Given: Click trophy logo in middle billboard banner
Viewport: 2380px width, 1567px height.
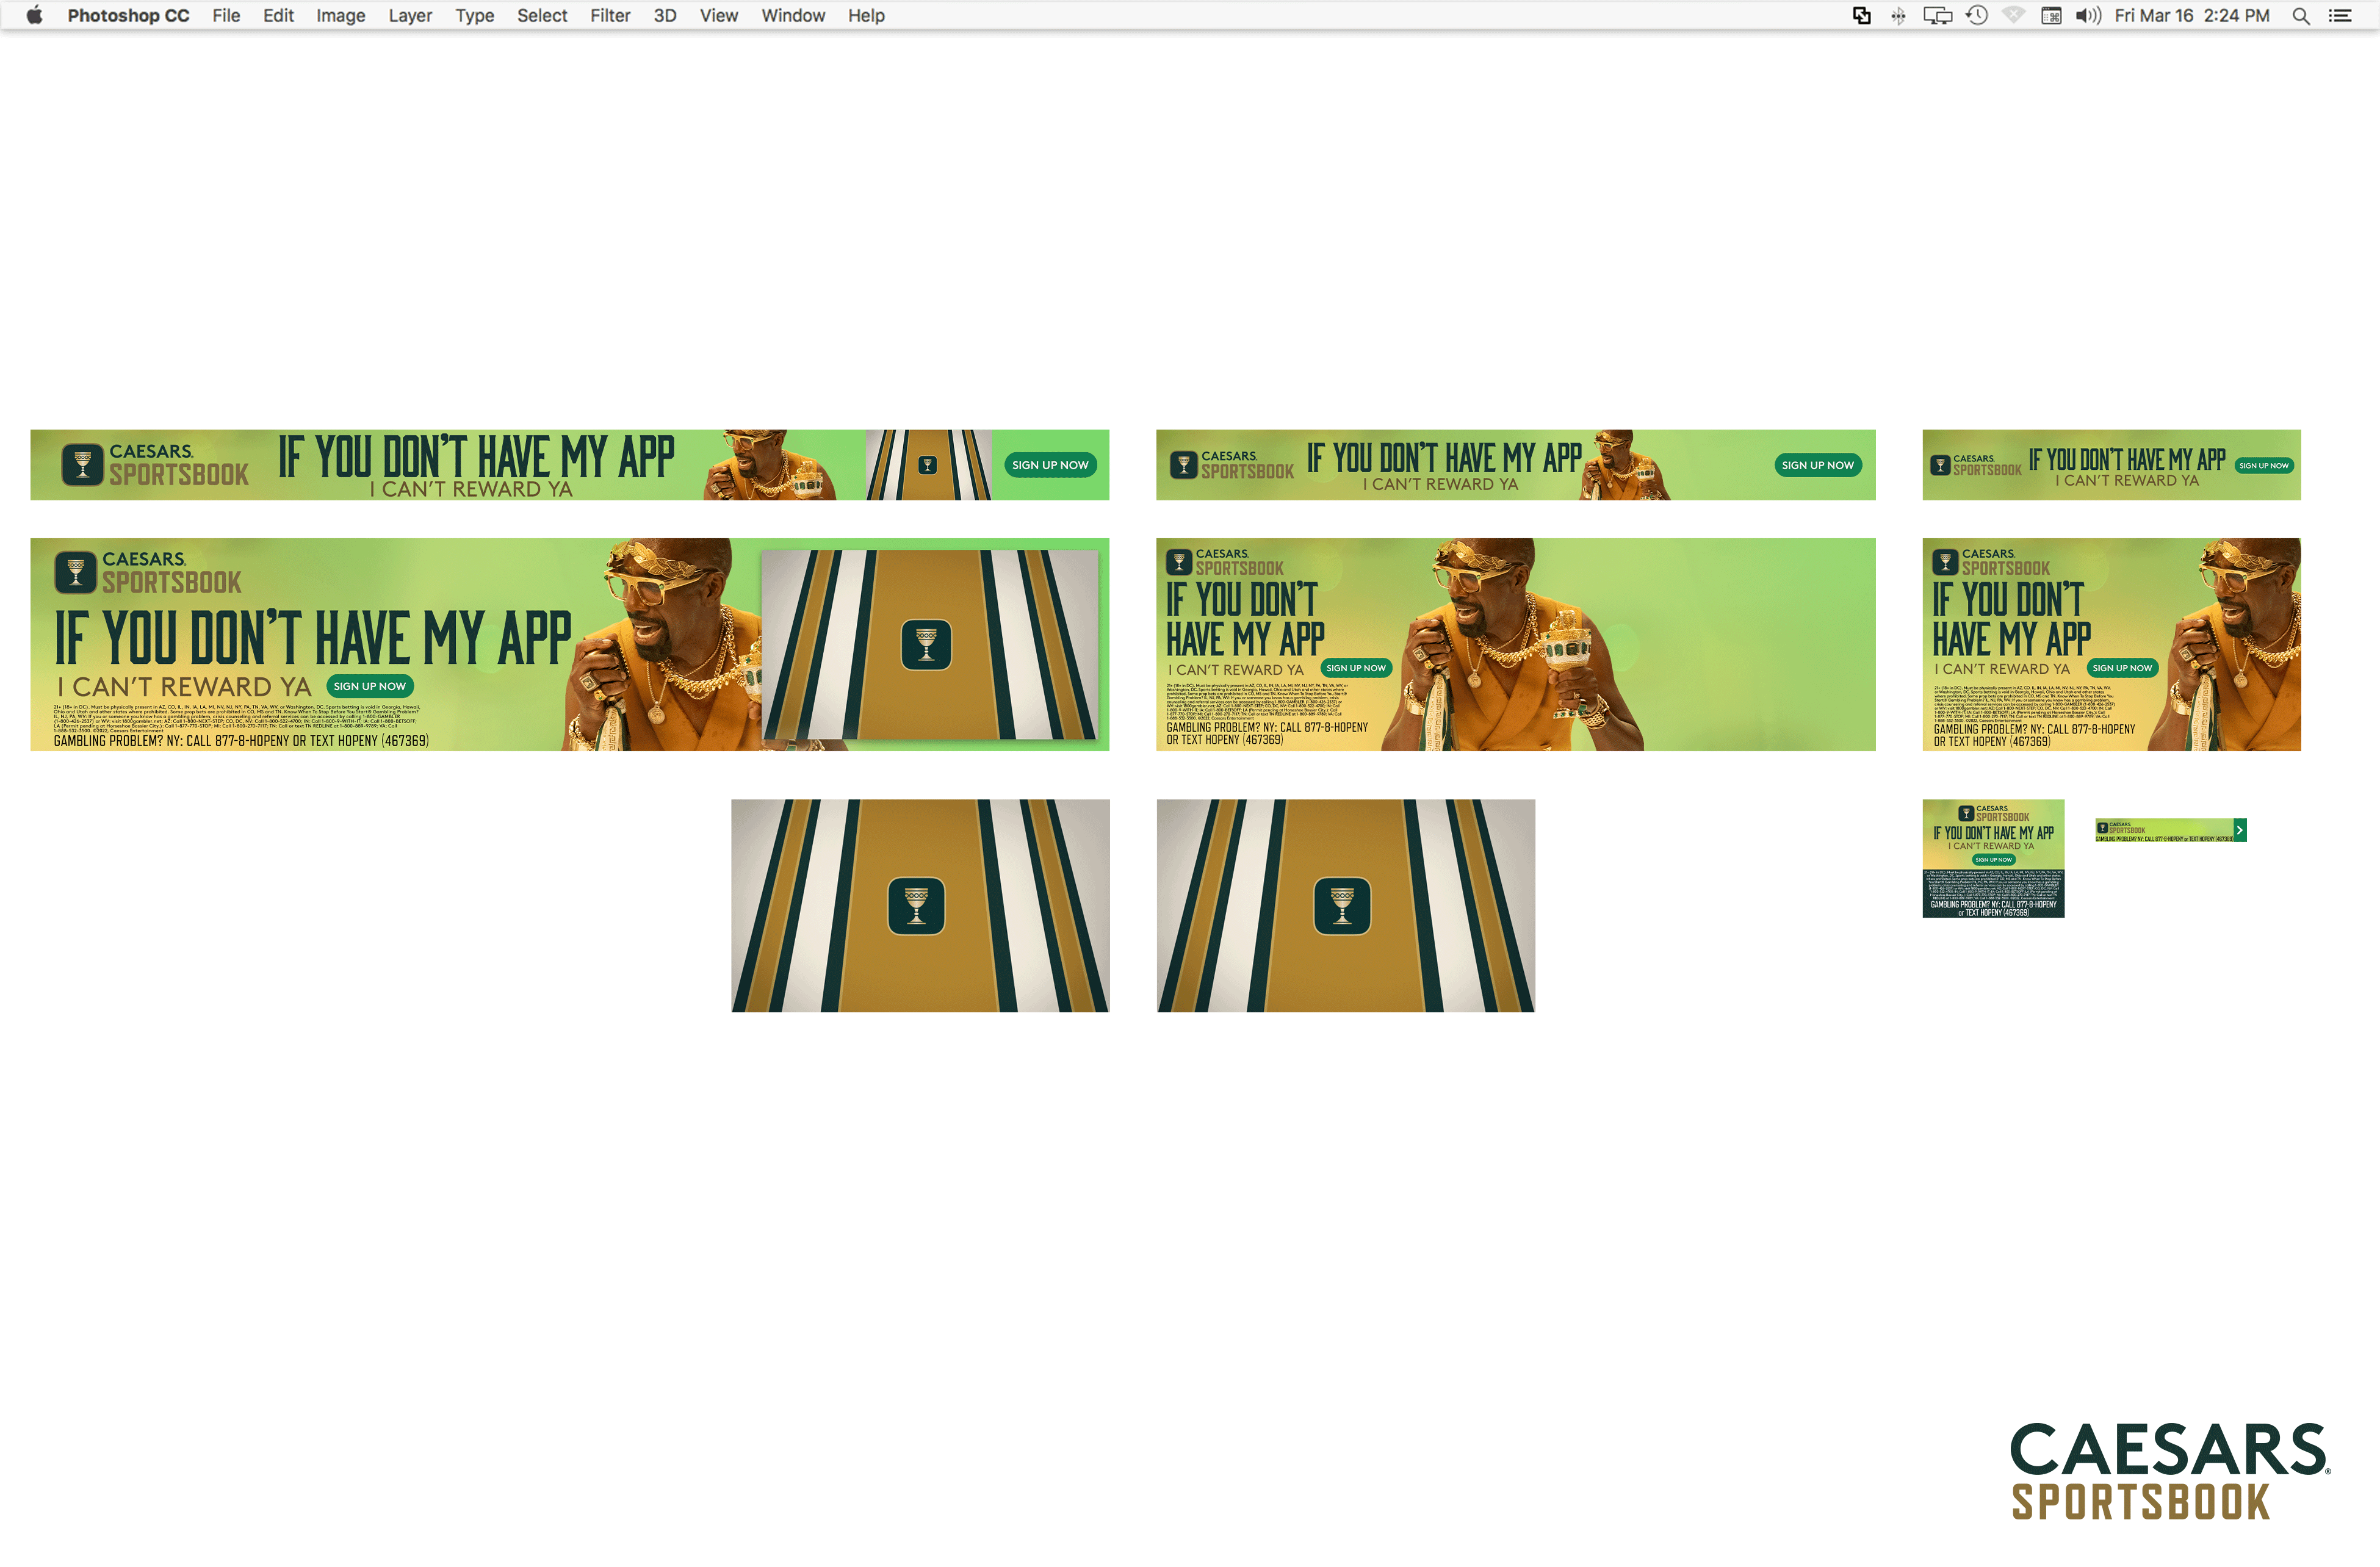Looking at the screenshot, I should click(1179, 562).
